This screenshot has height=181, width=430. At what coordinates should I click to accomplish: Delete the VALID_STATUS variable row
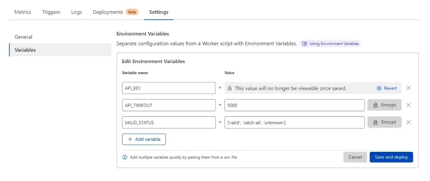tap(408, 122)
